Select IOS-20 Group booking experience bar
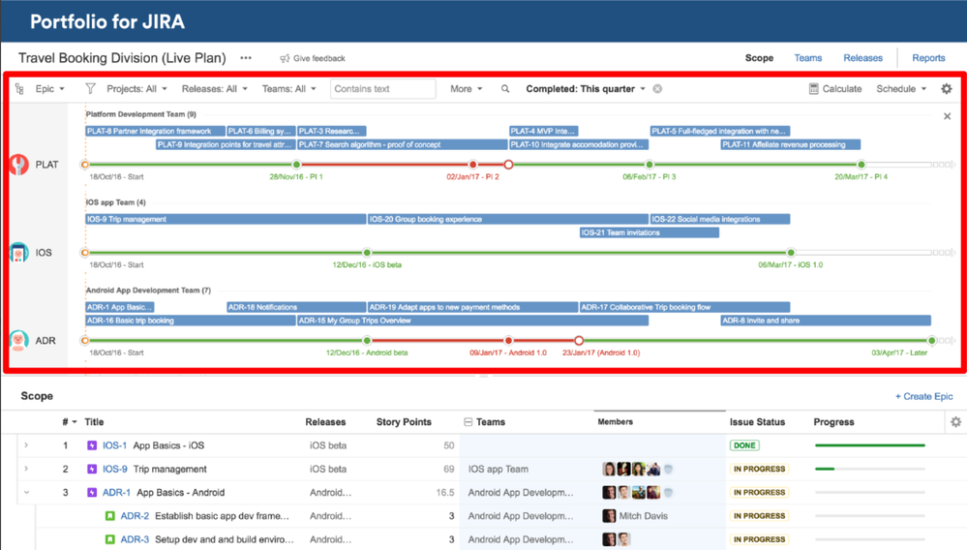 tap(507, 219)
